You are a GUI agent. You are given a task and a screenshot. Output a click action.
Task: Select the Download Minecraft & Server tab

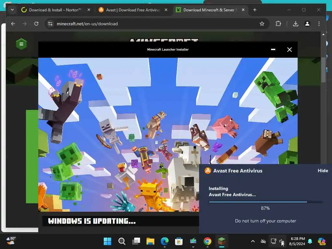point(210,10)
